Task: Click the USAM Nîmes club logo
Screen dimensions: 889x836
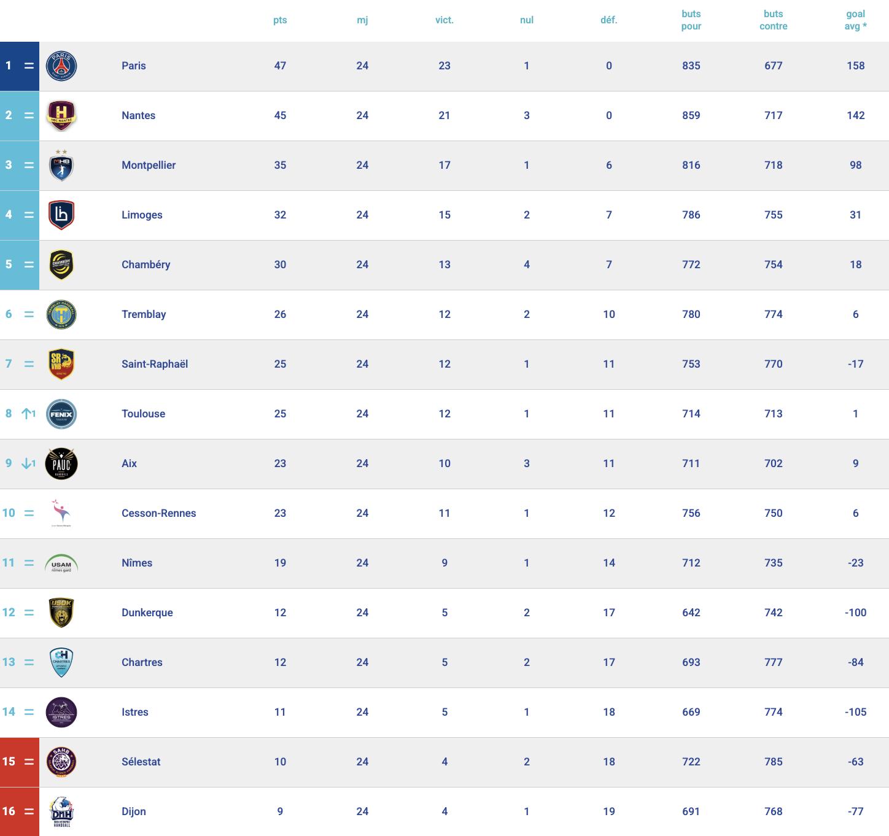Action: pos(61,563)
